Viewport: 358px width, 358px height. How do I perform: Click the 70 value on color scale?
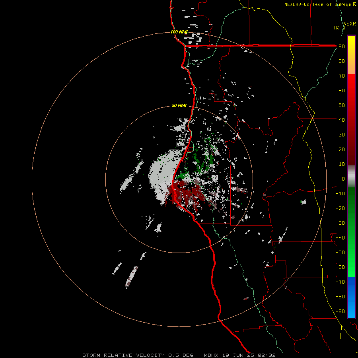point(342,76)
